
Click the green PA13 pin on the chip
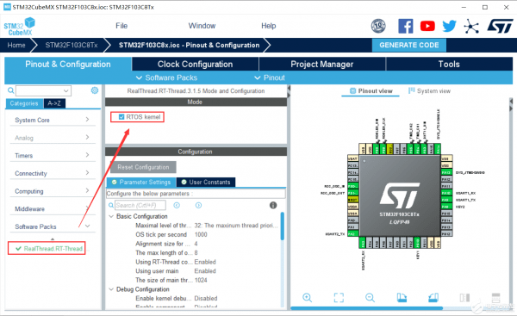point(446,172)
